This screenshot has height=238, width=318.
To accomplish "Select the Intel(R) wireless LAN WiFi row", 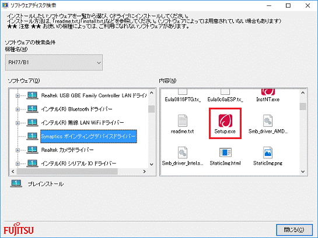I will tap(82, 123).
